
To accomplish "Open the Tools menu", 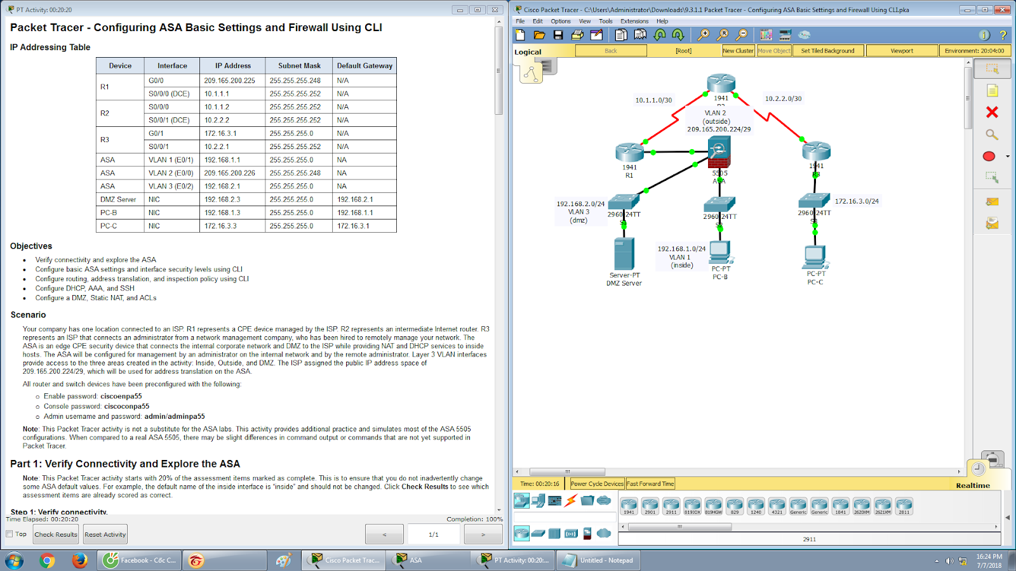I will pos(605,21).
